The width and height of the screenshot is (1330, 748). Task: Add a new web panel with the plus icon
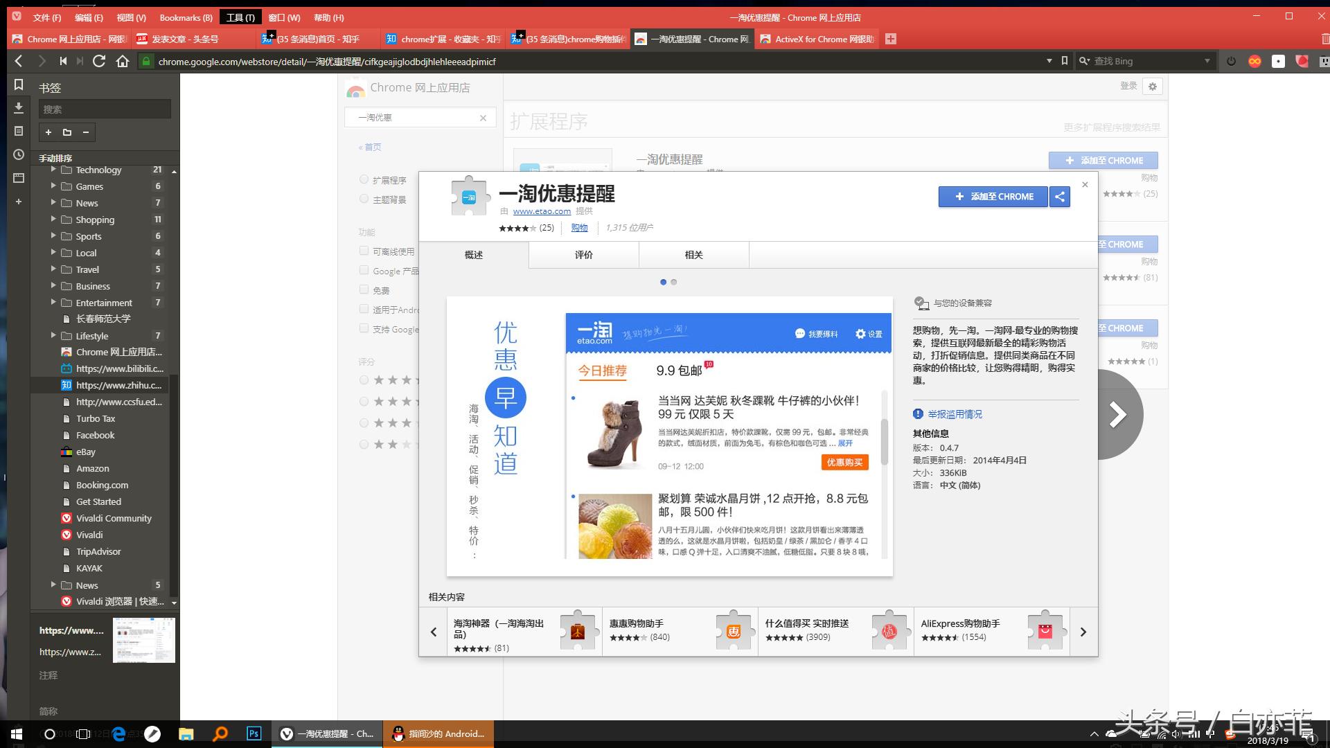(19, 202)
